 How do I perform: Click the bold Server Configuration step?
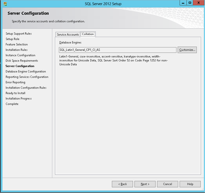tap(20, 66)
